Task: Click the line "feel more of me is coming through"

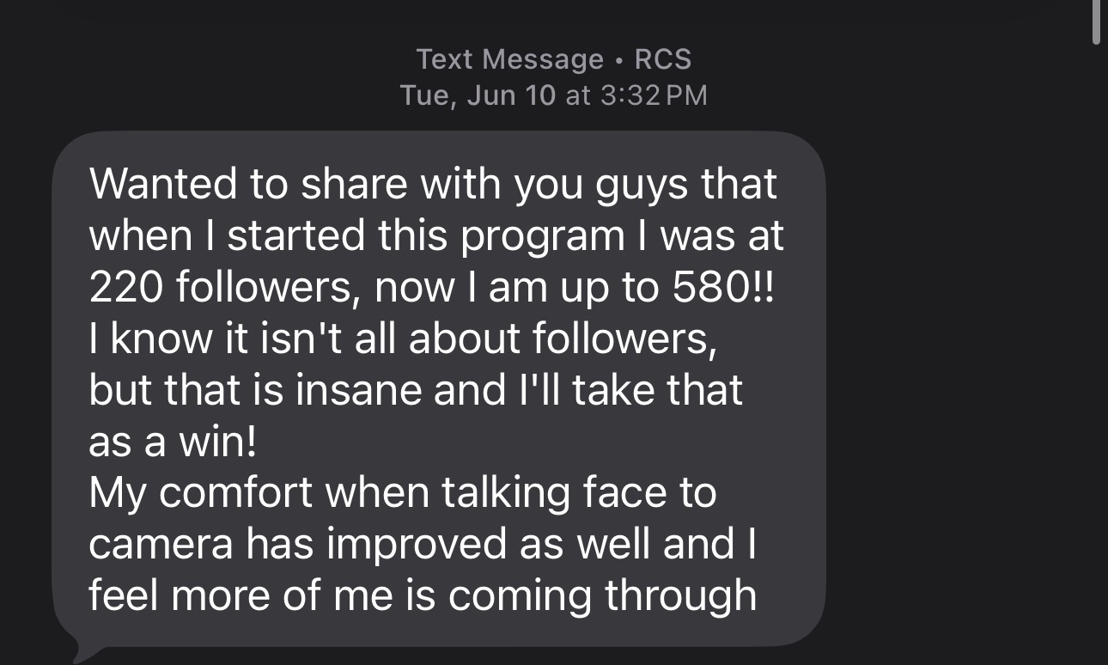Action: point(422,596)
